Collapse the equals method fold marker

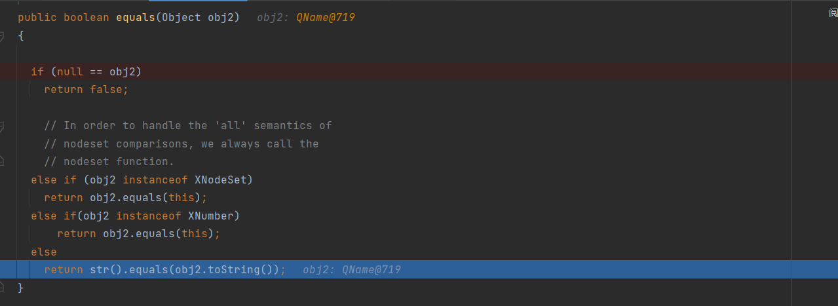pos(2,37)
